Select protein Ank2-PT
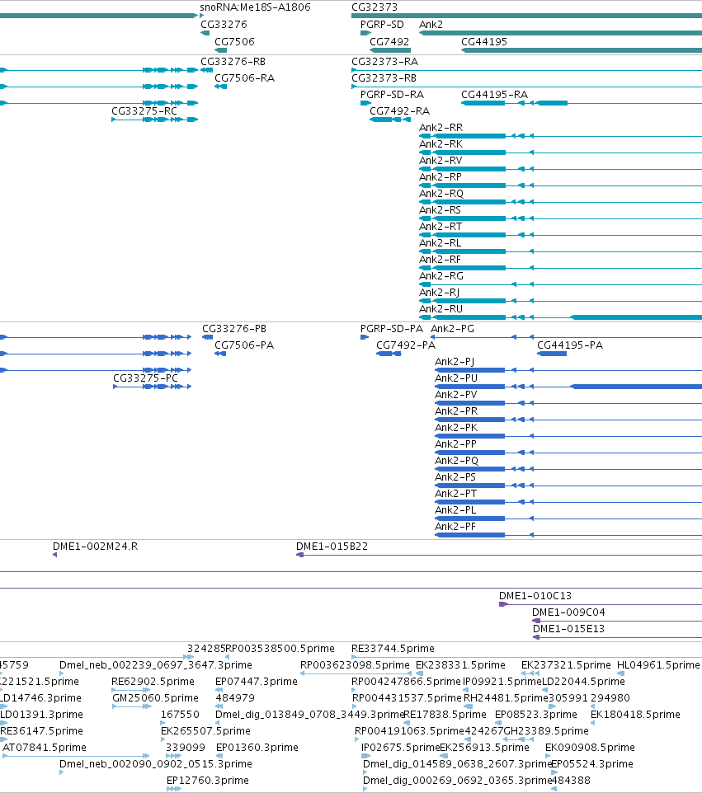Screen dimensions: 702x793 tap(455, 494)
